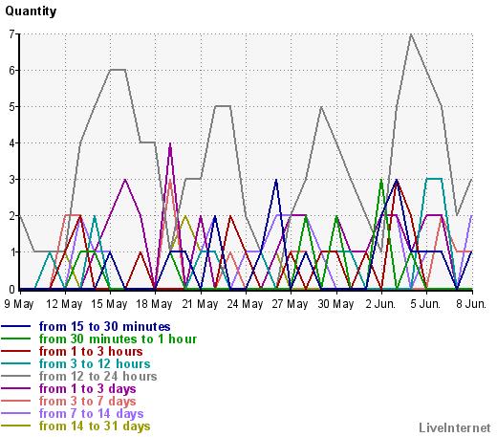Click the 'from 12 to 24 hours' legend label
This screenshot has width=497, height=437.
(x=98, y=376)
